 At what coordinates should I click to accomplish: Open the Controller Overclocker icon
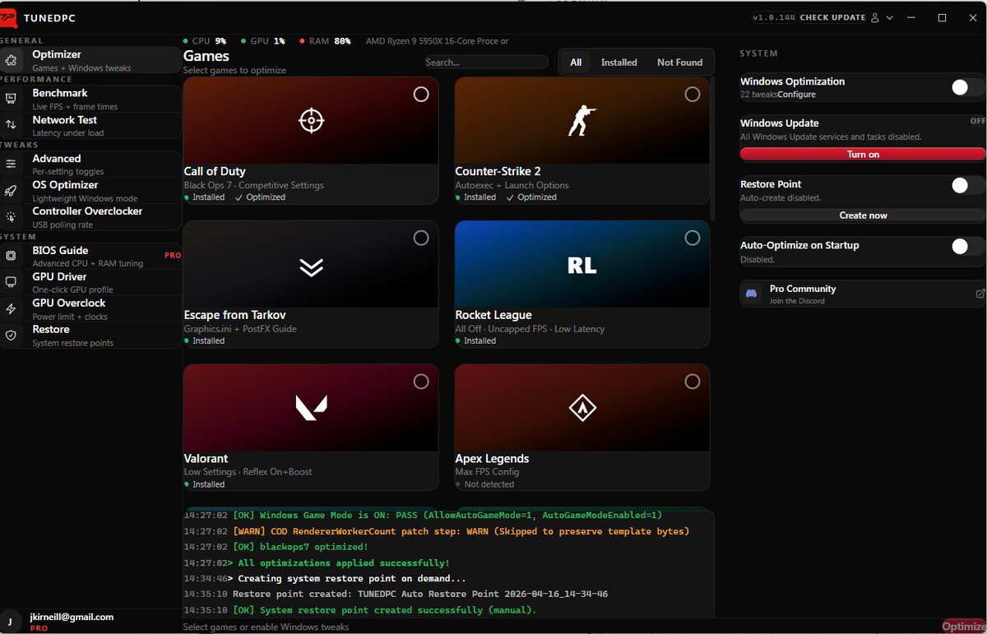[11, 217]
